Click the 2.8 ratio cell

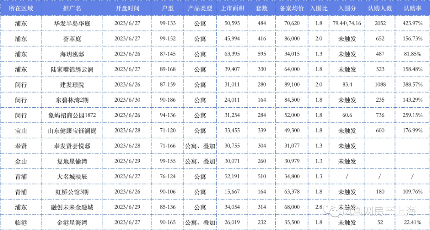point(319,207)
